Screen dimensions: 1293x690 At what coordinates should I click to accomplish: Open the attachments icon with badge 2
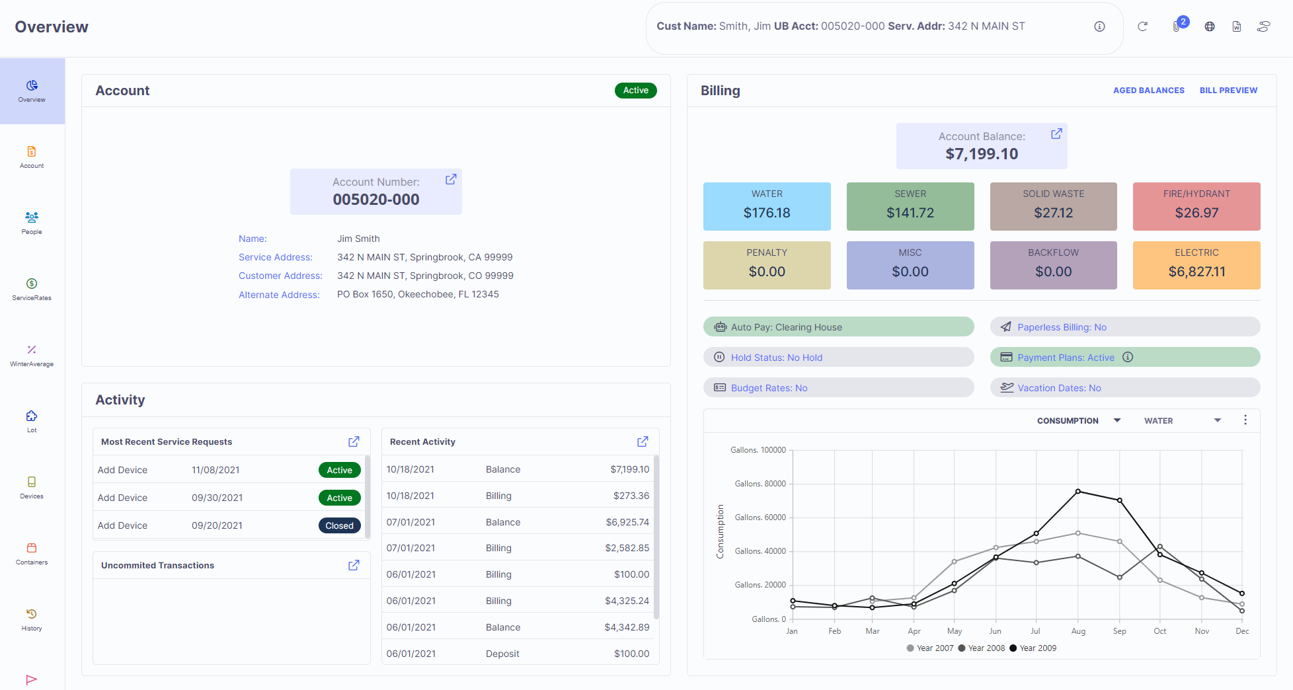[x=1177, y=26]
